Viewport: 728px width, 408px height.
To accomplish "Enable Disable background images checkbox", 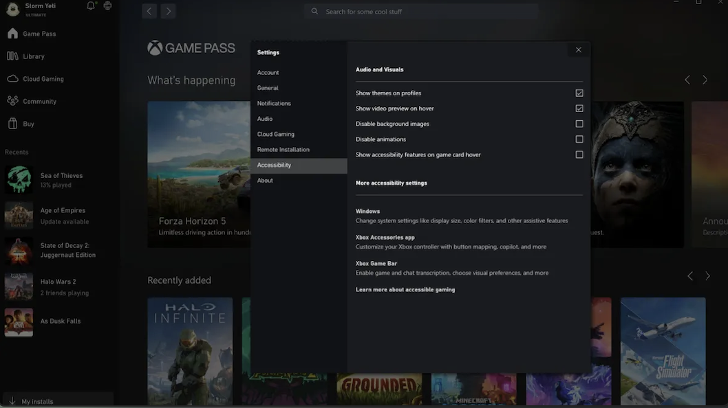I will (x=579, y=124).
